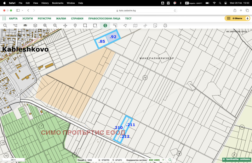This screenshot has width=252, height=163.
Task: Click the location pin marker tool
Action: coord(75,25)
